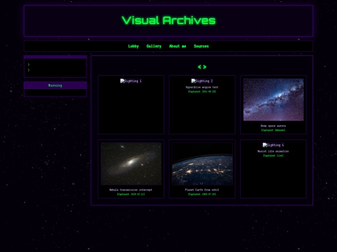Click the Planet Earth from orbit caption
This screenshot has width=337, height=252.
(x=202, y=190)
